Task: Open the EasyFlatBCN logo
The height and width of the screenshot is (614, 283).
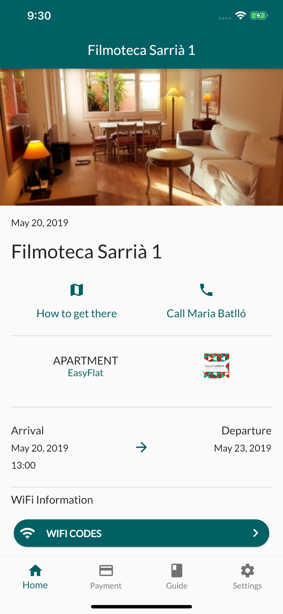Action: pos(216,366)
